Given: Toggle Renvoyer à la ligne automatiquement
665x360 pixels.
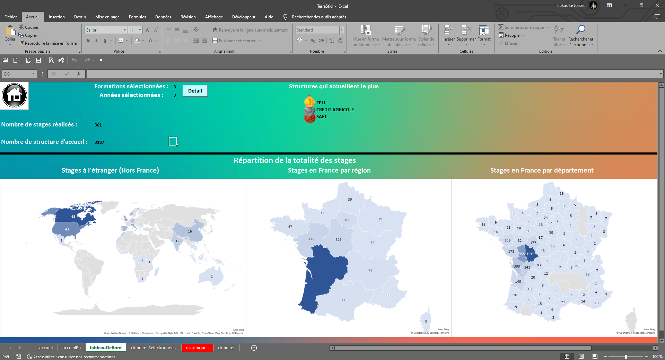Looking at the screenshot, I should (250, 30).
